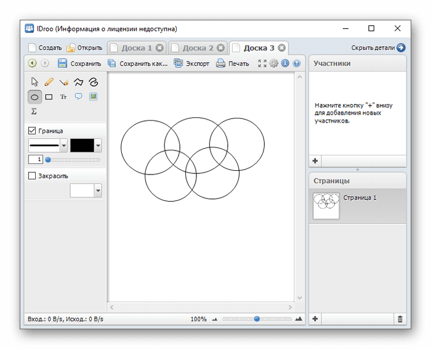Select the pencil drawing tool
This screenshot has height=349, width=431.
49,81
